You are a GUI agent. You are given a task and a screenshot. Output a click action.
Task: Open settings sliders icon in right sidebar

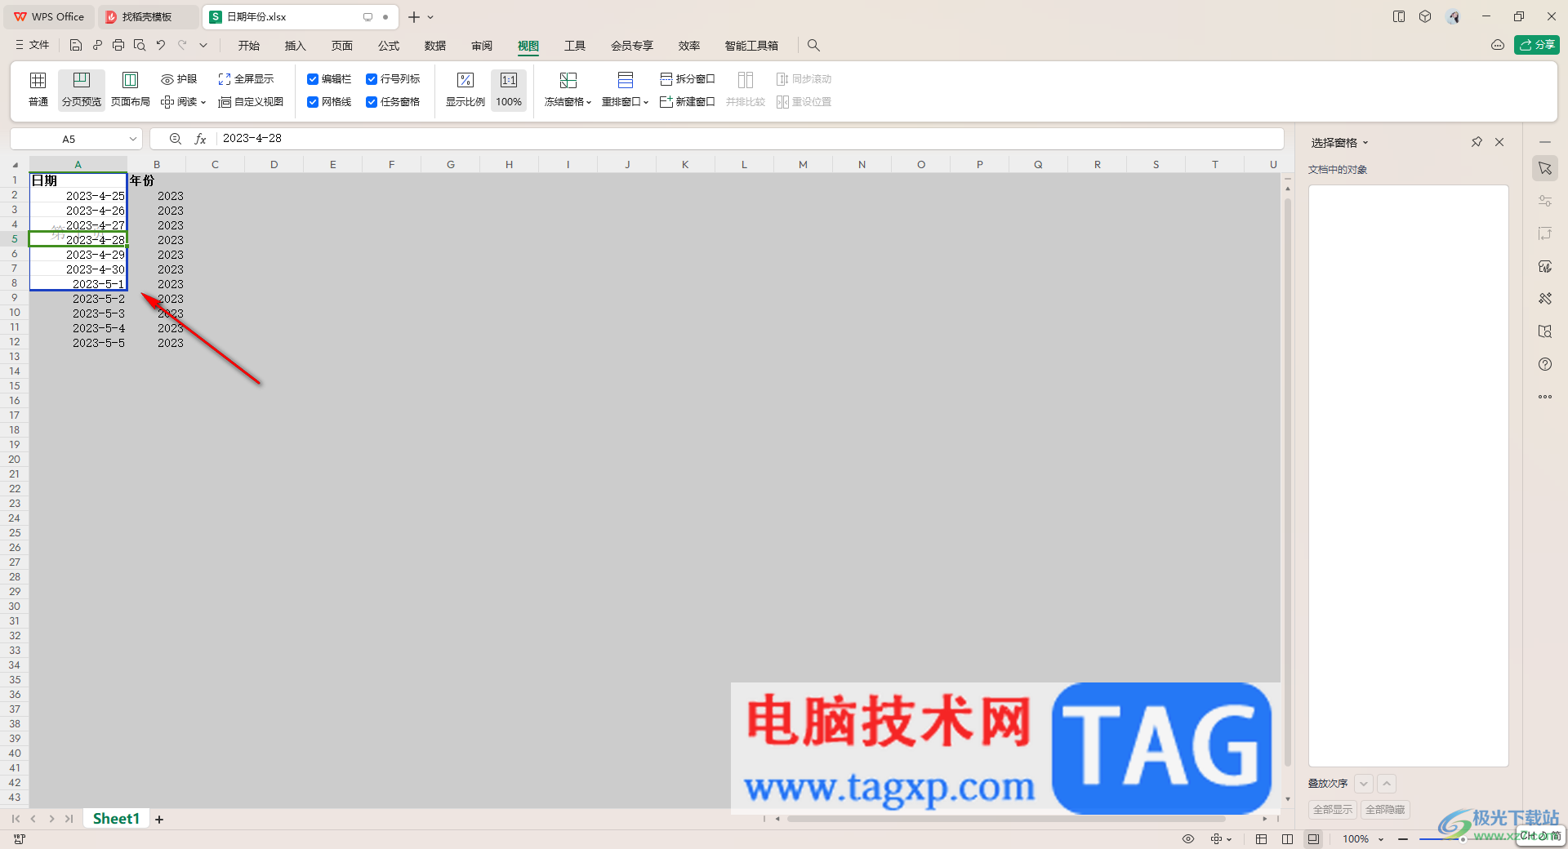click(1545, 201)
